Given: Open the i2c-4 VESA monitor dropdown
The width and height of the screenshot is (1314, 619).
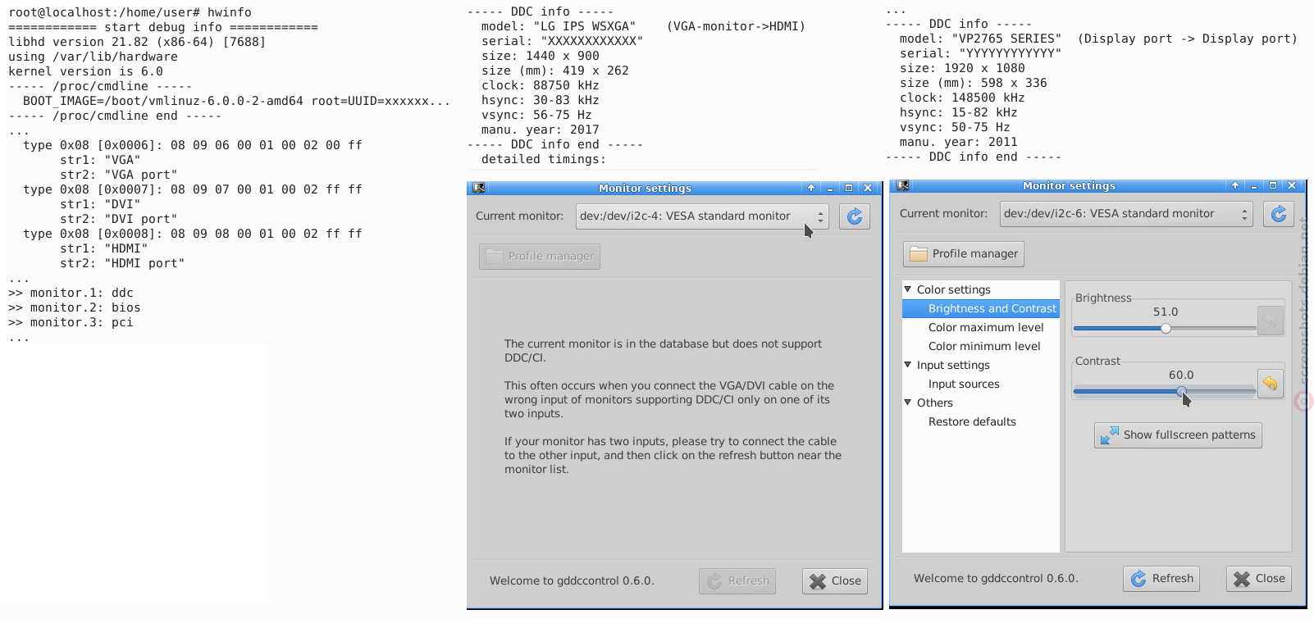Looking at the screenshot, I should pyautogui.click(x=702, y=216).
